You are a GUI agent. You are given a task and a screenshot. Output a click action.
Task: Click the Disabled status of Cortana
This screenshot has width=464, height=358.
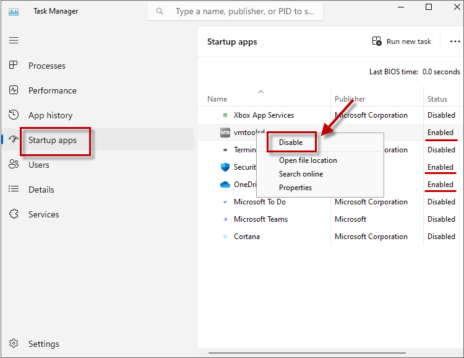tap(441, 237)
